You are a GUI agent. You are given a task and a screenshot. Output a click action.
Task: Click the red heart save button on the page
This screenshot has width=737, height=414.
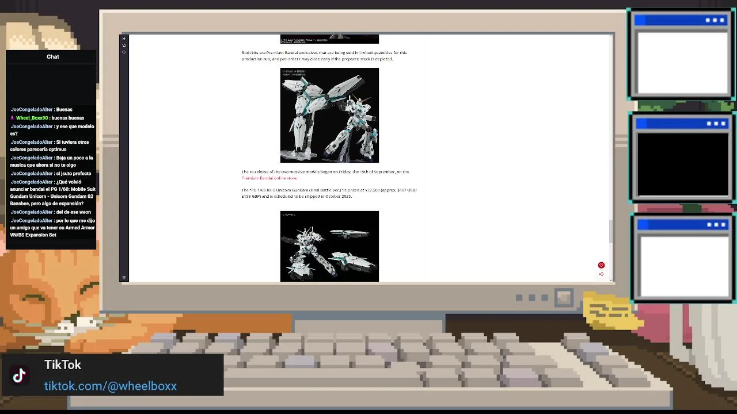tap(601, 265)
